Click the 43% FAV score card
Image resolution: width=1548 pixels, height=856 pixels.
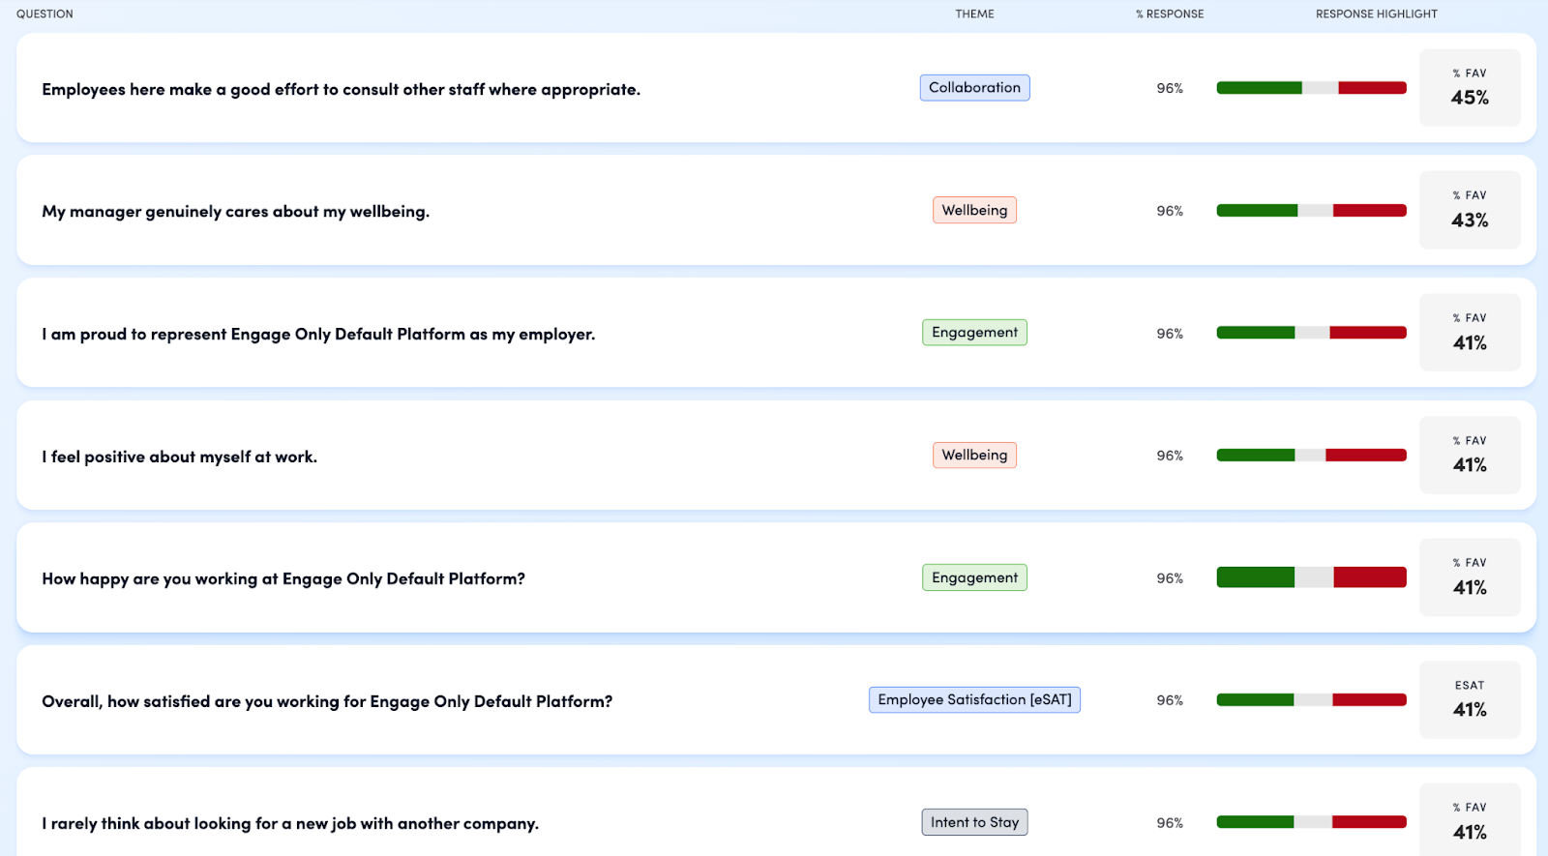click(1470, 210)
